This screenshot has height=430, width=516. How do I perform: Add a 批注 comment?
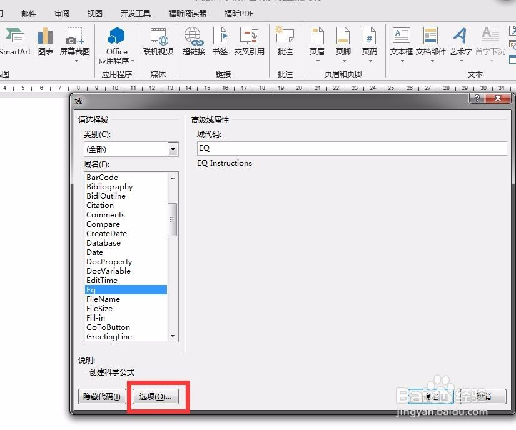coord(285,42)
